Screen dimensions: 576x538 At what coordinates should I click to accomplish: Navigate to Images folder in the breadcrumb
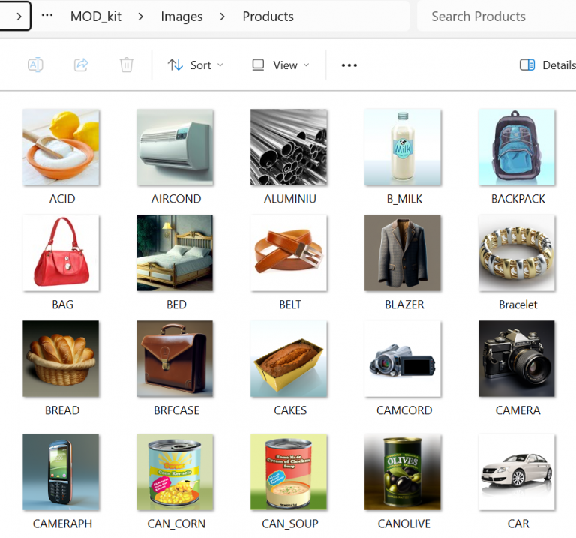click(181, 17)
